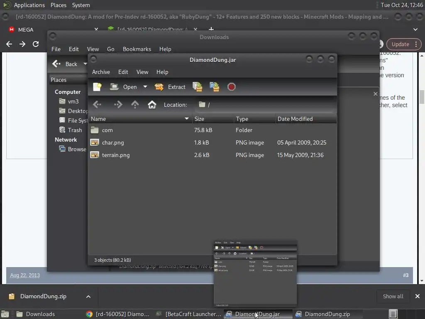The height and width of the screenshot is (319, 425).
Task: Click the terrain.png image file icon
Action: pos(95,155)
